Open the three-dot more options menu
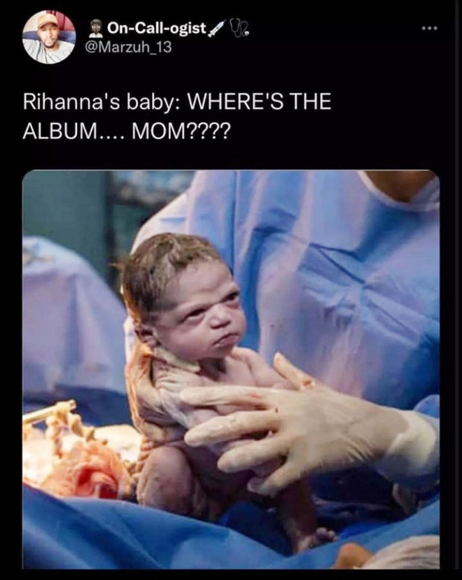Viewport: 462px width, 580px height. 430,28
